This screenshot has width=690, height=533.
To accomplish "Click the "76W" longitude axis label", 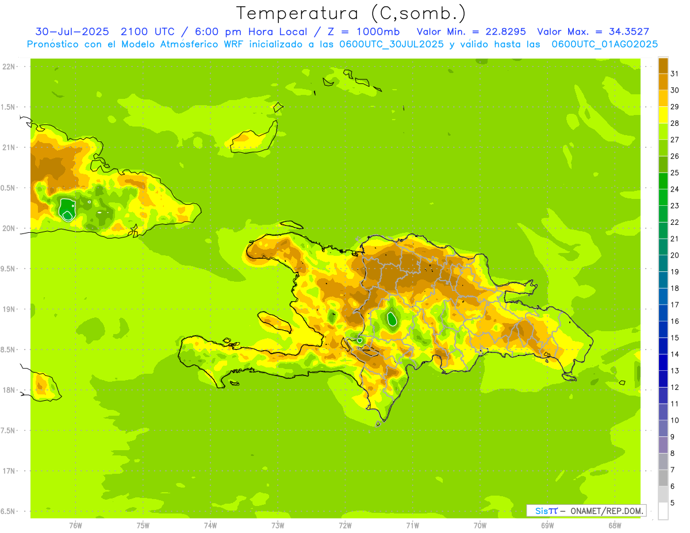I will pyautogui.click(x=75, y=526).
